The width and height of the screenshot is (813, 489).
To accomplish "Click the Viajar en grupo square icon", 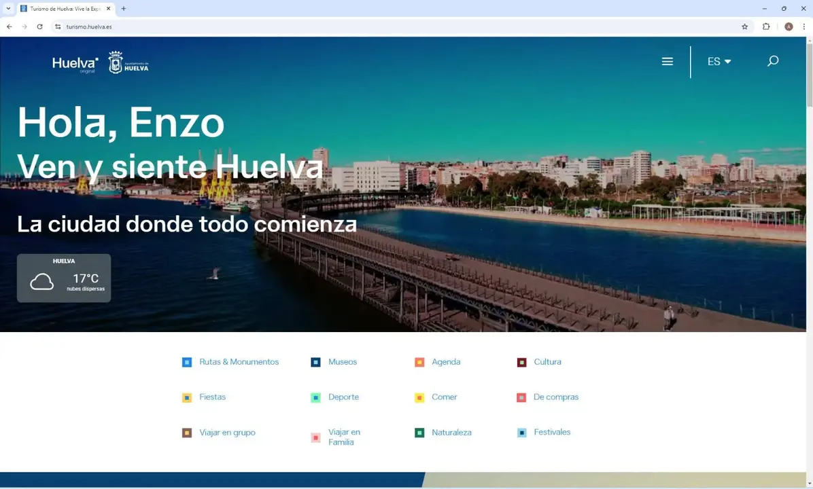I will point(187,433).
